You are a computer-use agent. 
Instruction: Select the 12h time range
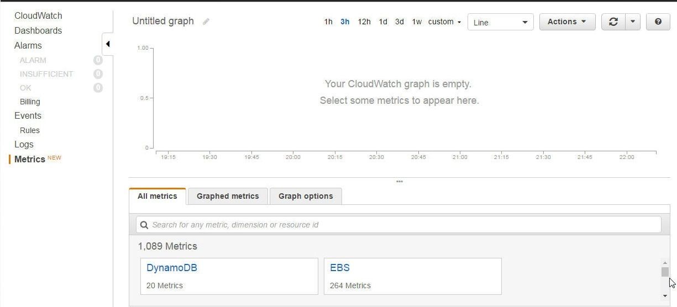364,22
